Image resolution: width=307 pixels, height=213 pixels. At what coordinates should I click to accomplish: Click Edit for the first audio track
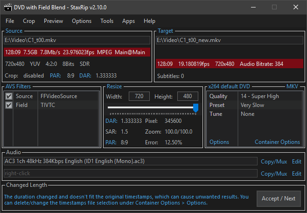pos(297,161)
